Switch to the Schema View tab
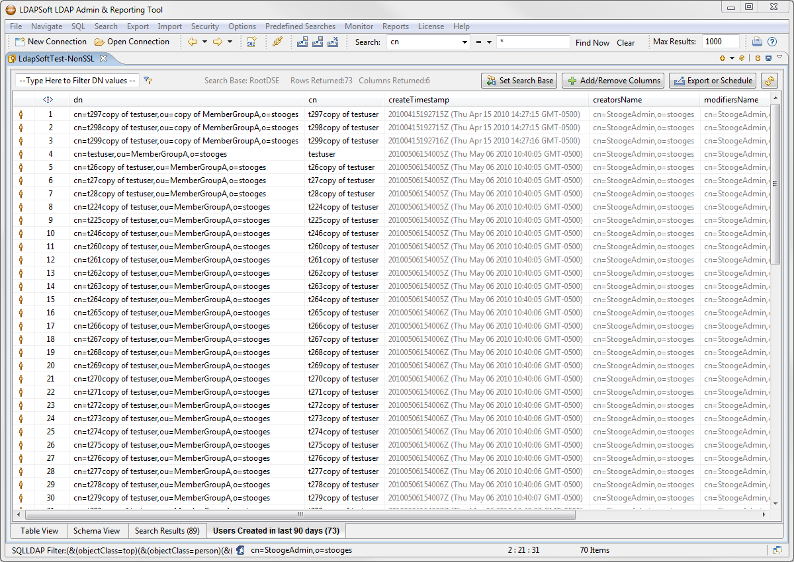The image size is (794, 562). [97, 530]
